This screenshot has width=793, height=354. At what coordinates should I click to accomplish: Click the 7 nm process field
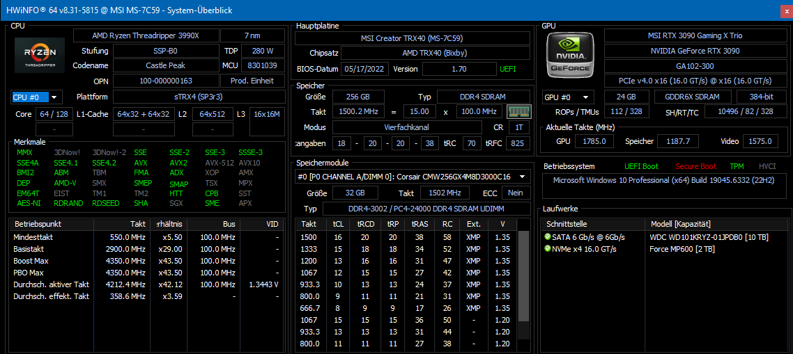252,36
